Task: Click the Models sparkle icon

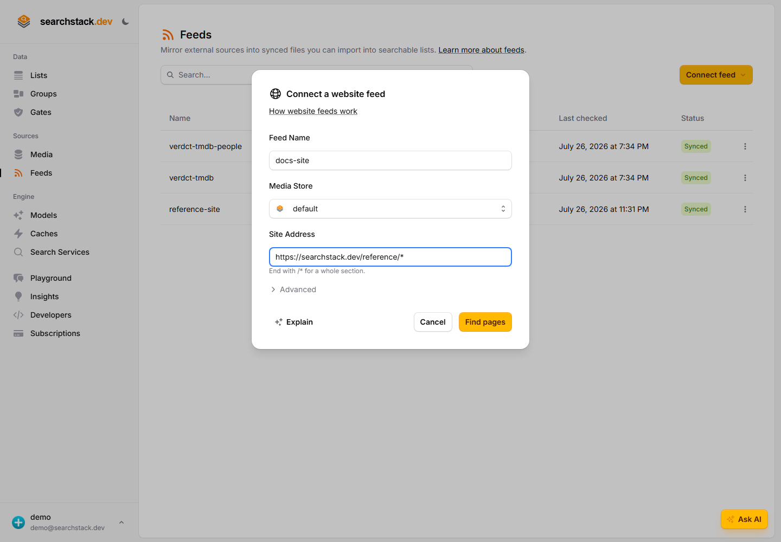Action: [x=18, y=215]
